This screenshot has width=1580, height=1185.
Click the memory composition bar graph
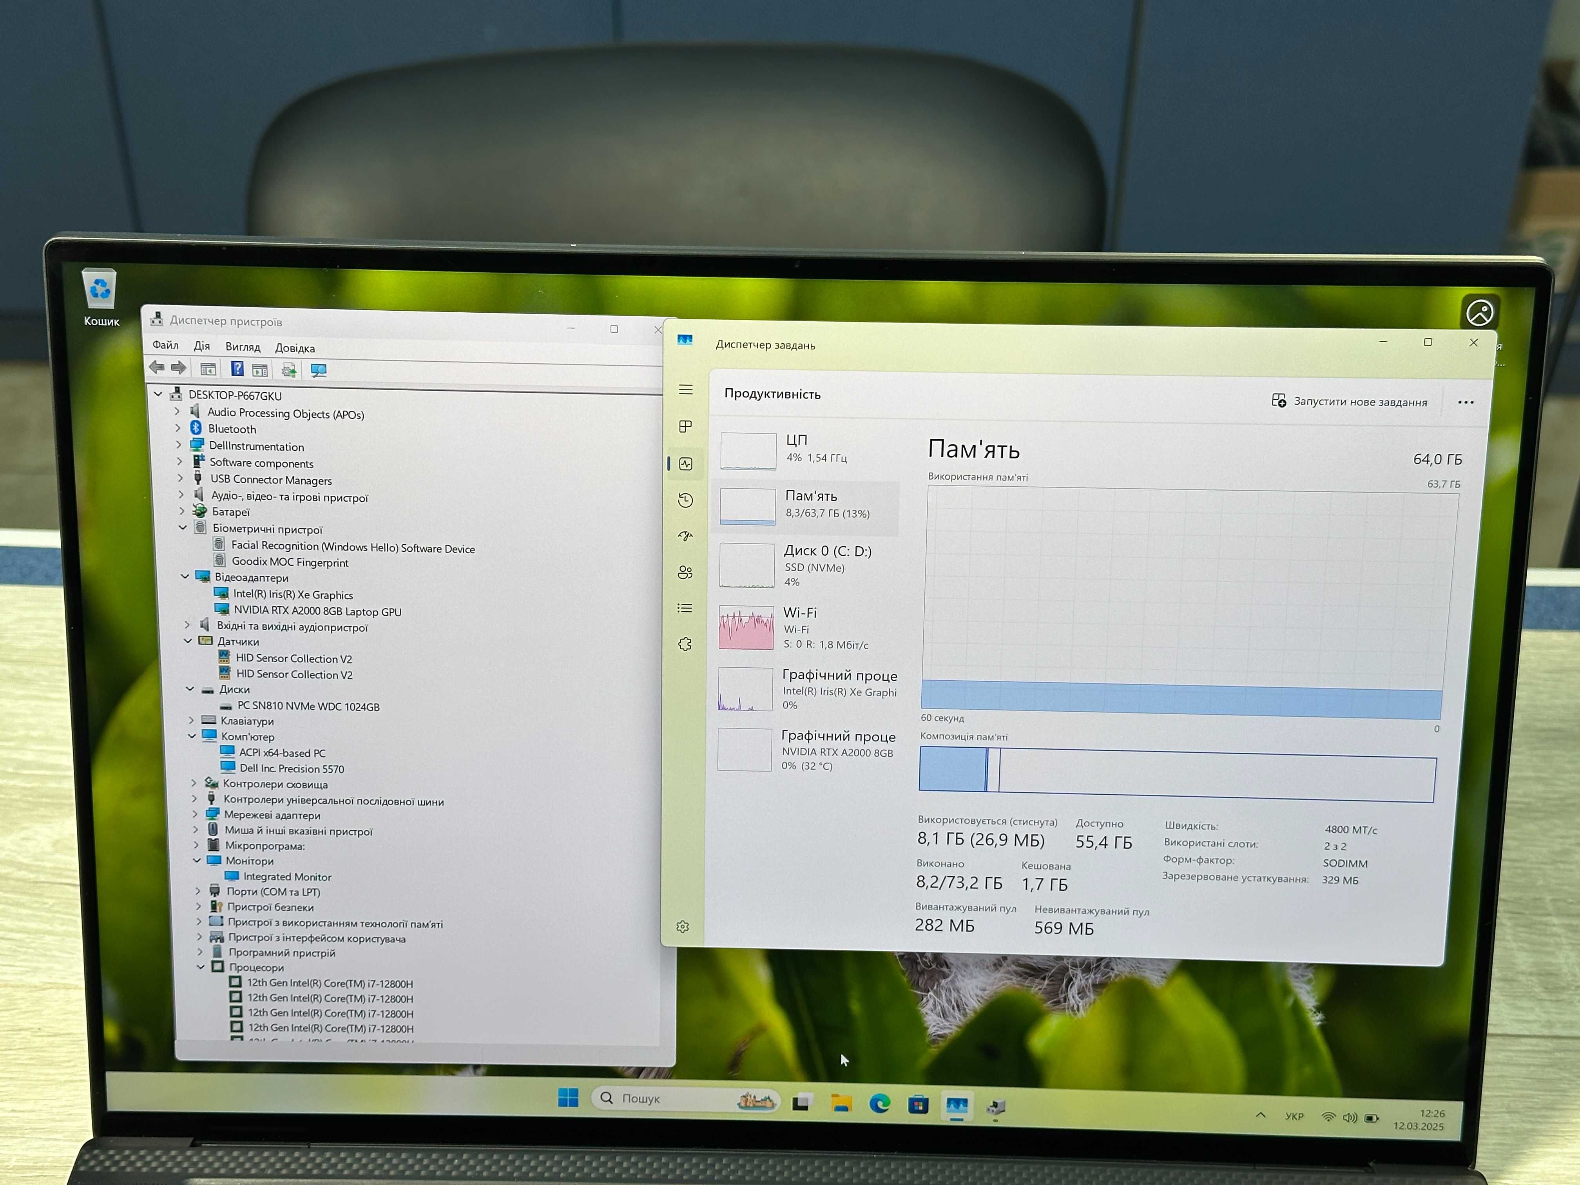[x=1177, y=774]
